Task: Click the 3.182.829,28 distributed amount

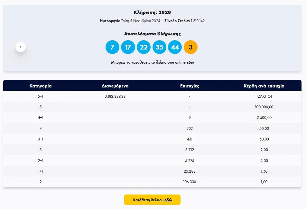Action: (115, 96)
